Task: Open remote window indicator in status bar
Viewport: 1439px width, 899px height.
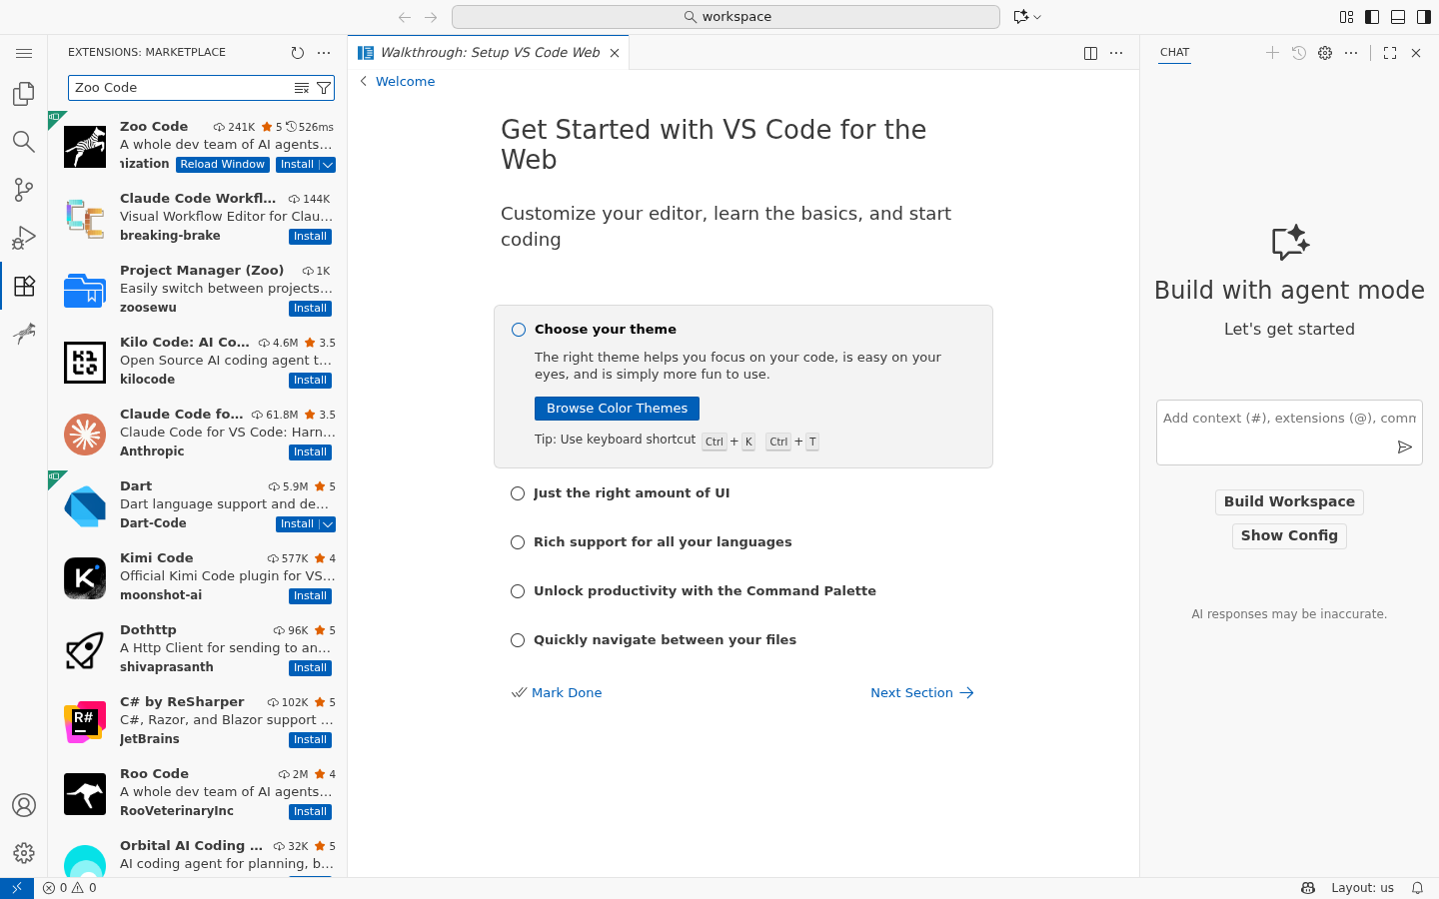Action: 17,888
